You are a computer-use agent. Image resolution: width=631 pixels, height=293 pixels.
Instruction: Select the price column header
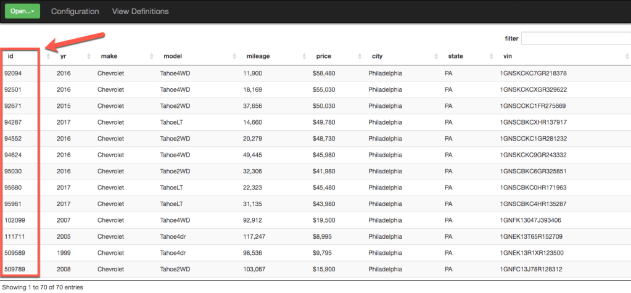324,57
